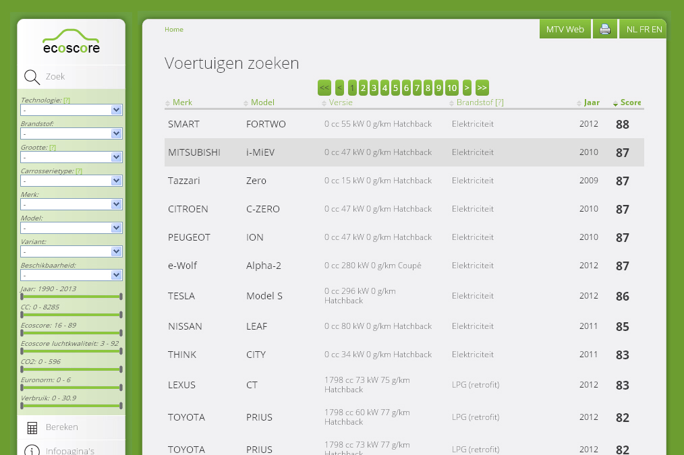
Task: Open the Technologie dropdown
Action: click(x=71, y=110)
